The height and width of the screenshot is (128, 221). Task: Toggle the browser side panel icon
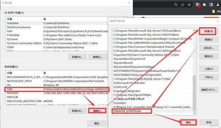pyautogui.click(x=211, y=5)
